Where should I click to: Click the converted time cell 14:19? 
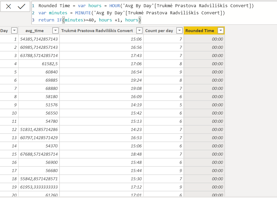[101, 105]
